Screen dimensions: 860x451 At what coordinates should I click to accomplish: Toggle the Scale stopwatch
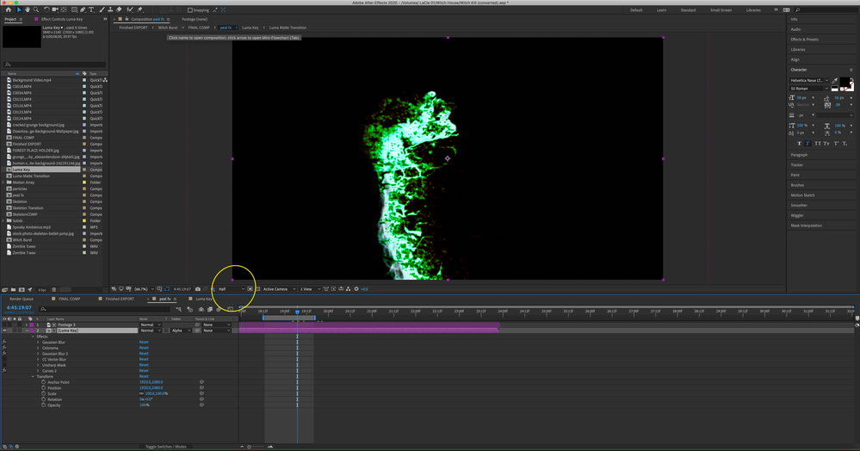tap(43, 393)
